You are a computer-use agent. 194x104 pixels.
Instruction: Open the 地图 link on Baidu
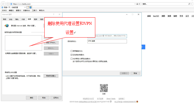tap(163, 16)
